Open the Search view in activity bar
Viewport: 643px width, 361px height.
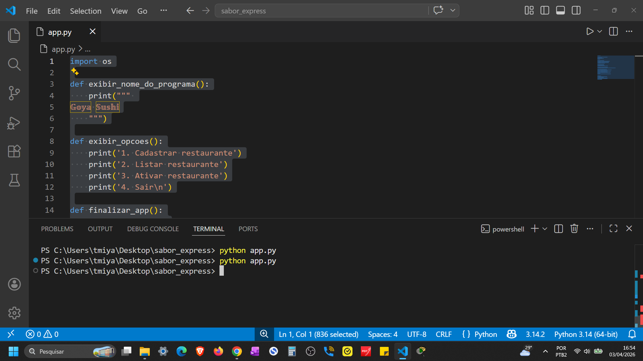coord(14,64)
